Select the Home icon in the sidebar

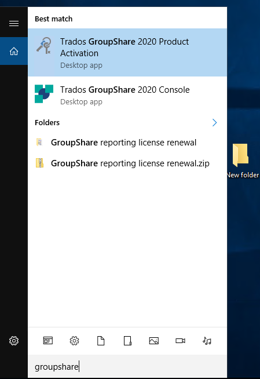(14, 51)
